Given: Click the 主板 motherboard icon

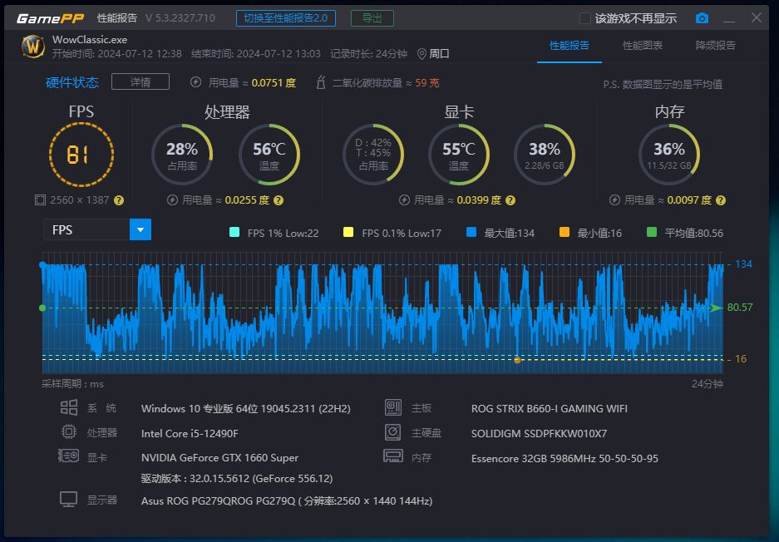Looking at the screenshot, I should pos(392,407).
